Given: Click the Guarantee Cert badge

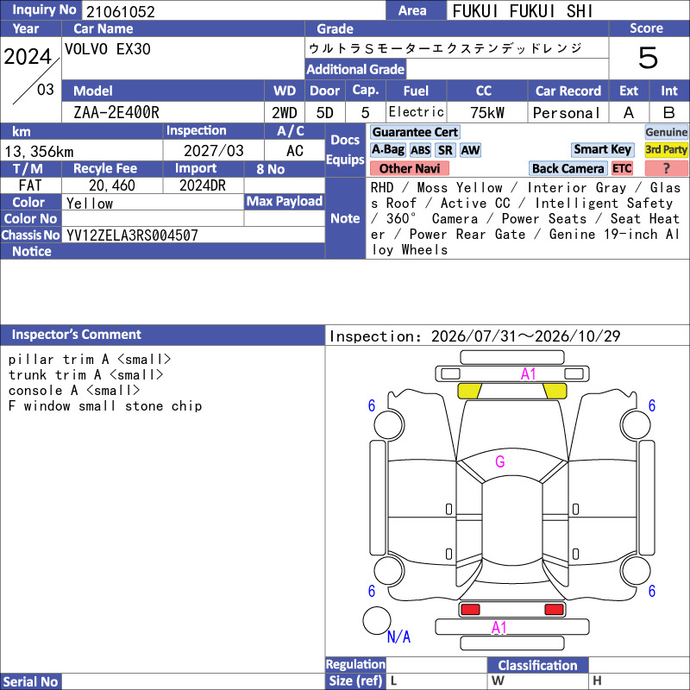Looking at the screenshot, I should 415,132.
